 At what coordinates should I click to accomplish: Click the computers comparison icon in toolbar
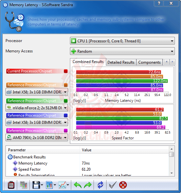(x=23, y=185)
